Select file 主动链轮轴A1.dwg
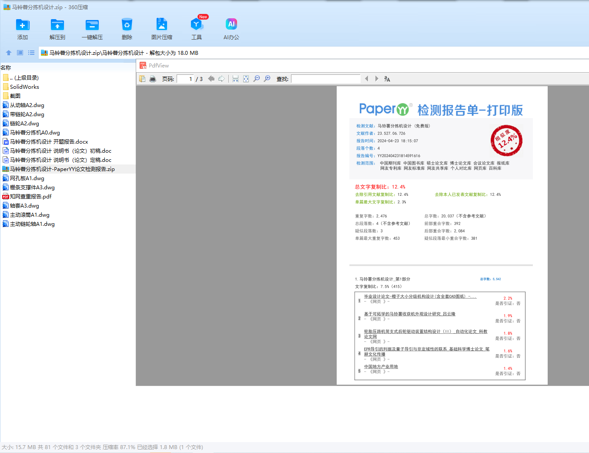589x453 pixels. (x=29, y=224)
